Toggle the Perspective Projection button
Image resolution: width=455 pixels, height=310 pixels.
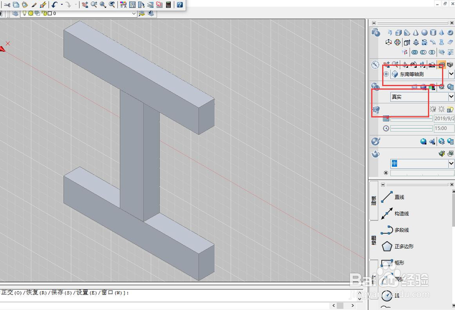tap(450, 65)
